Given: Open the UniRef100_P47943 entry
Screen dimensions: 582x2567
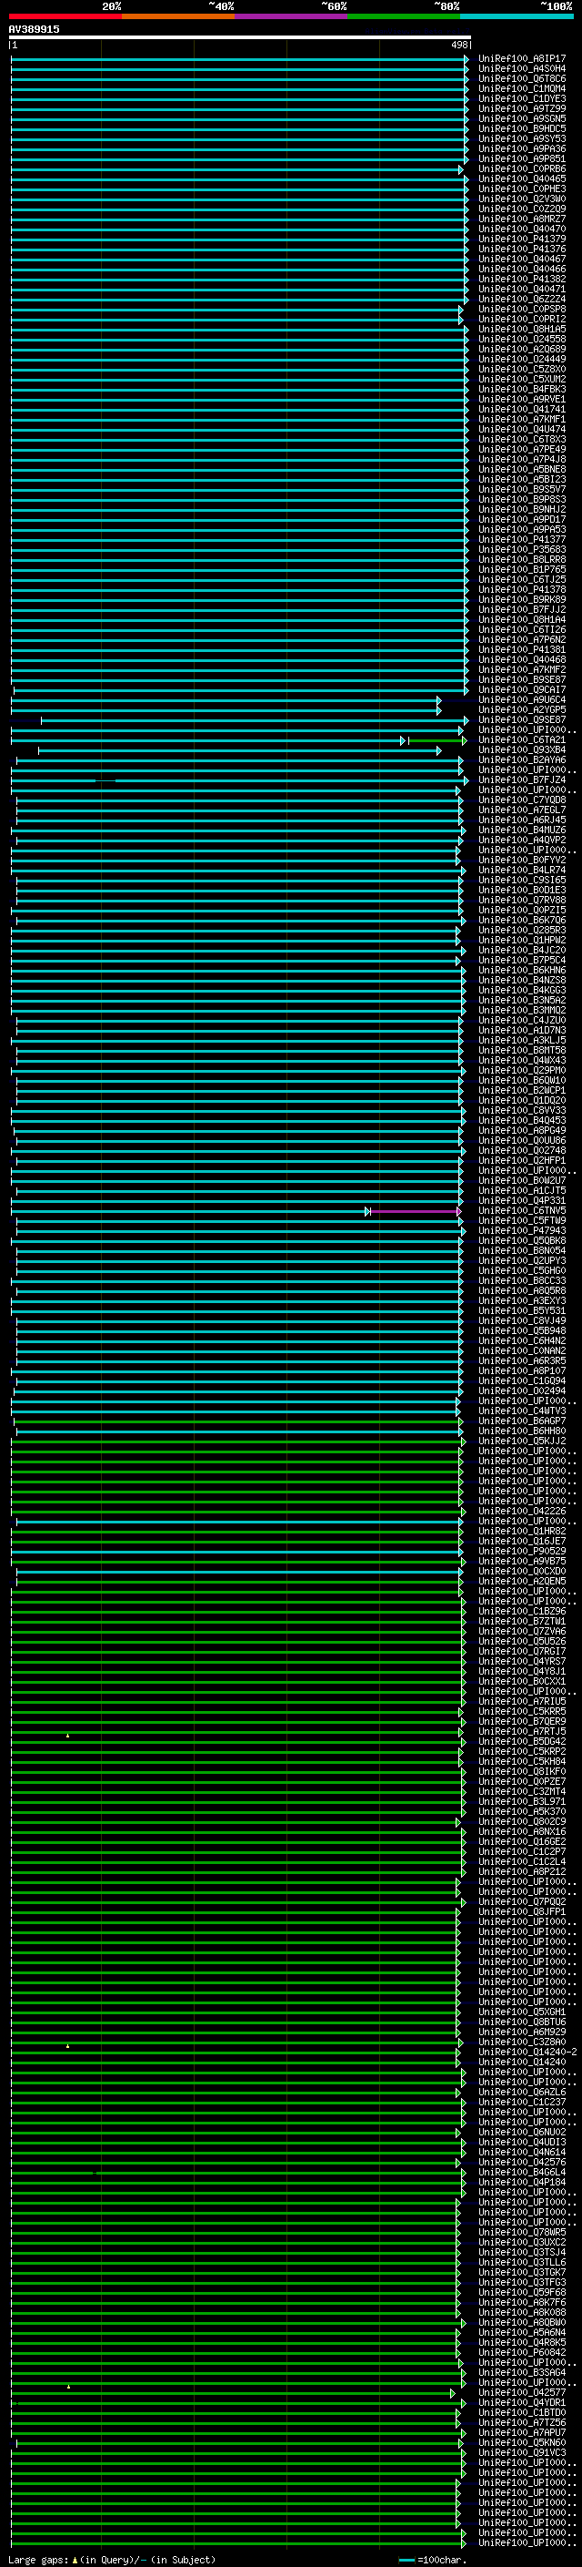Looking at the screenshot, I should pyautogui.click(x=522, y=1231).
